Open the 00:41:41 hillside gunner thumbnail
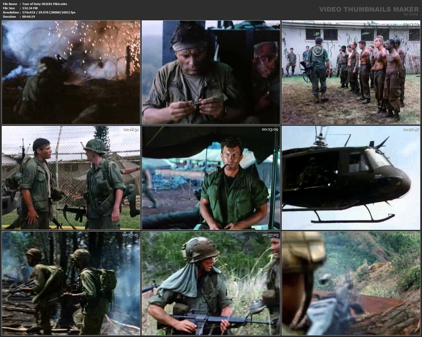 [351, 283]
